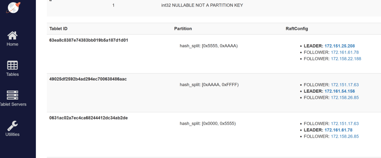Click the Tablet ID column header
This screenshot has width=381, height=158.
point(58,29)
